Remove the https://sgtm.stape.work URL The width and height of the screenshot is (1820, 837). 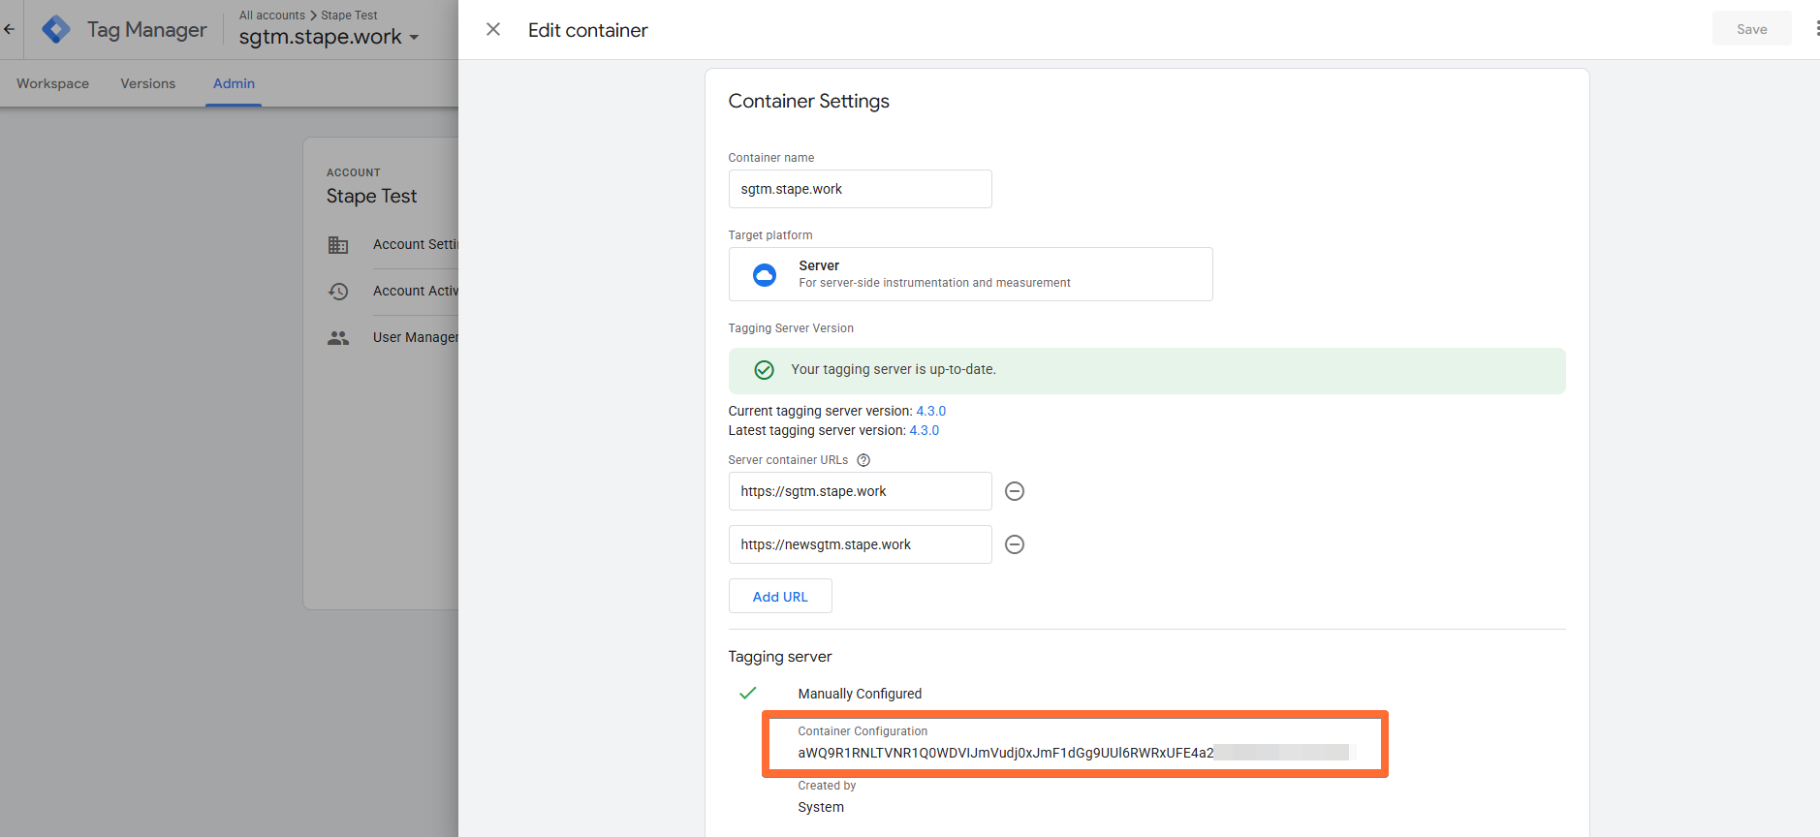click(1015, 491)
